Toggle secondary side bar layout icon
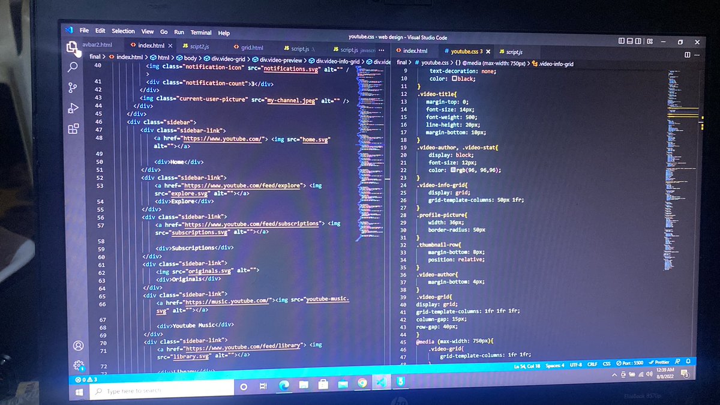This screenshot has width=720, height=405. coord(639,41)
